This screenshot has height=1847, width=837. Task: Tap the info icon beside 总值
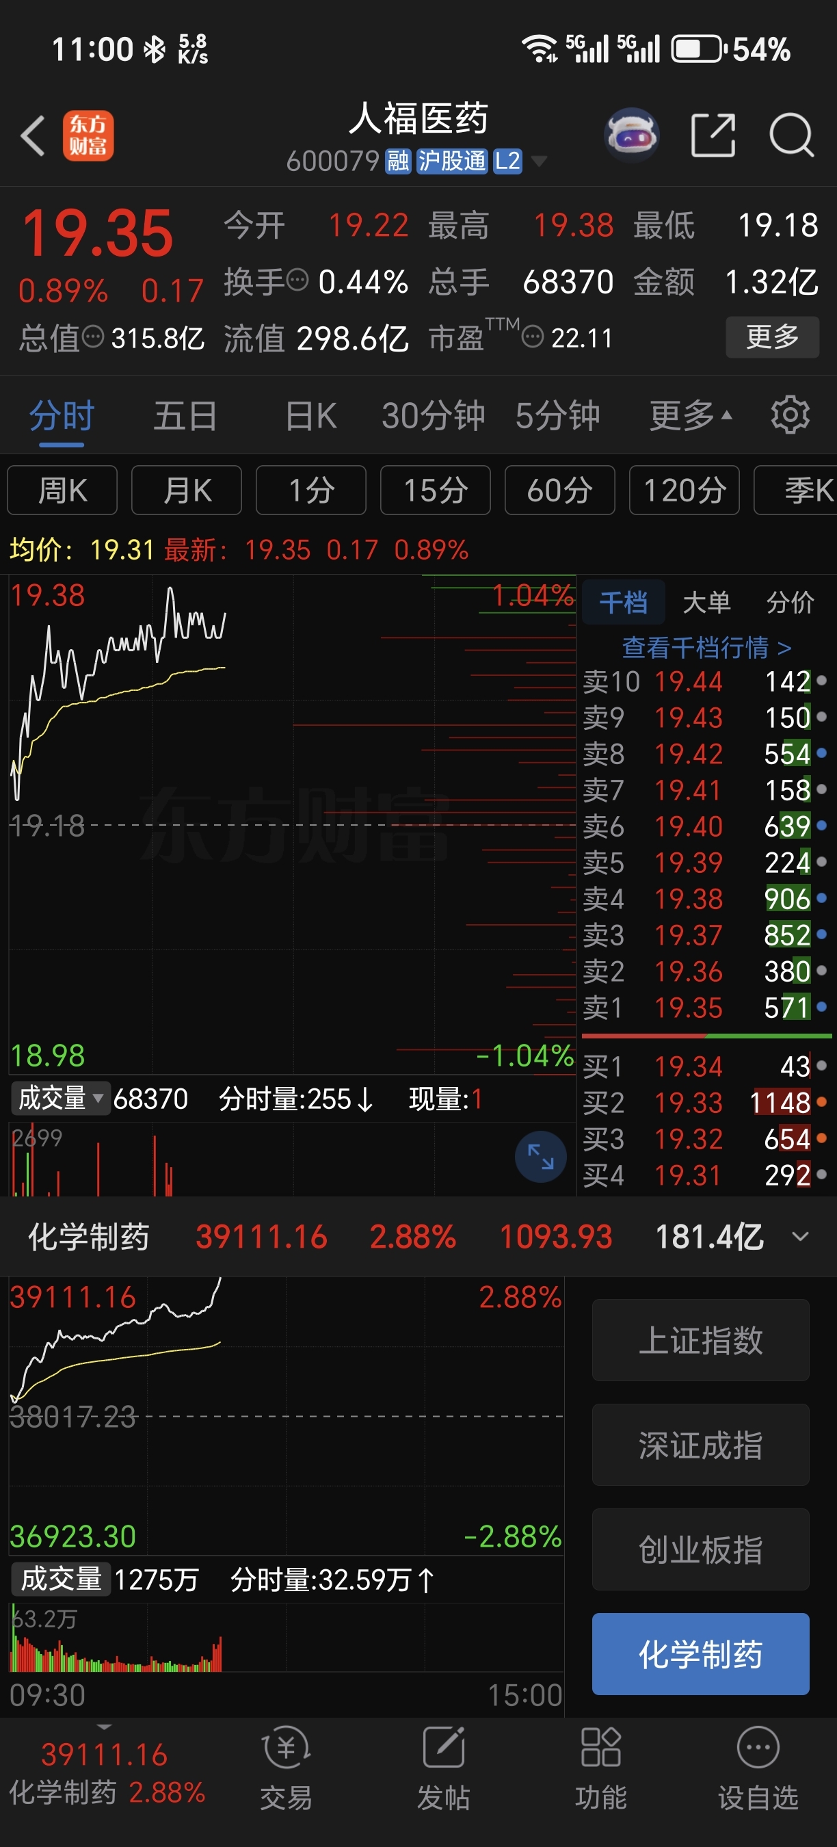click(x=93, y=337)
